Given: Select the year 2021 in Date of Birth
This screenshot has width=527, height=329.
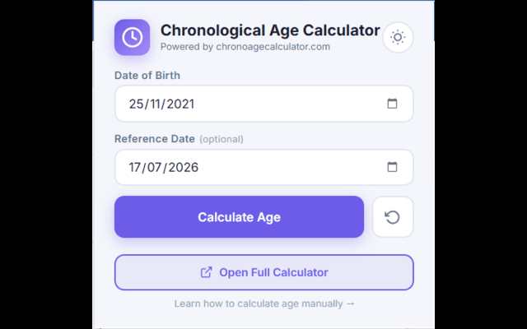Looking at the screenshot, I should pyautogui.click(x=180, y=104).
